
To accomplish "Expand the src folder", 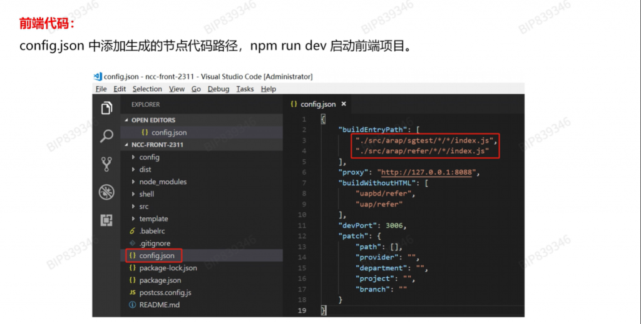I will tap(143, 206).
